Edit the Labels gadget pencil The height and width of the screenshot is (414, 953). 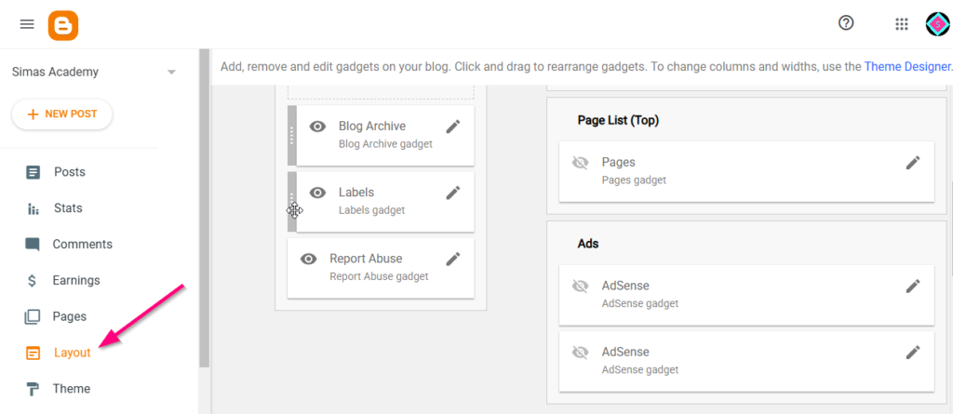point(453,193)
